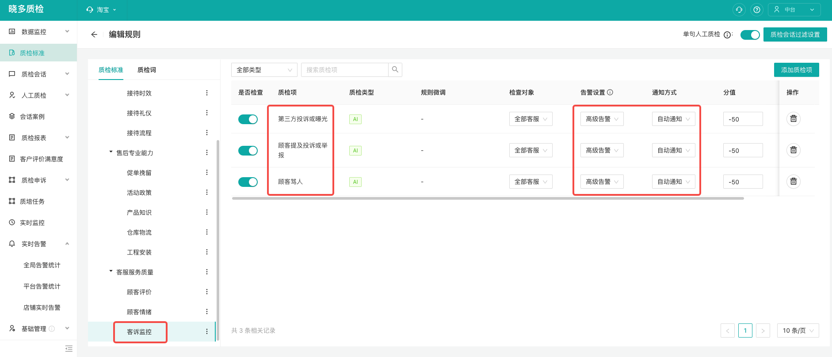
Task: Open the 10 条/页 page size dropdown
Action: 798,330
